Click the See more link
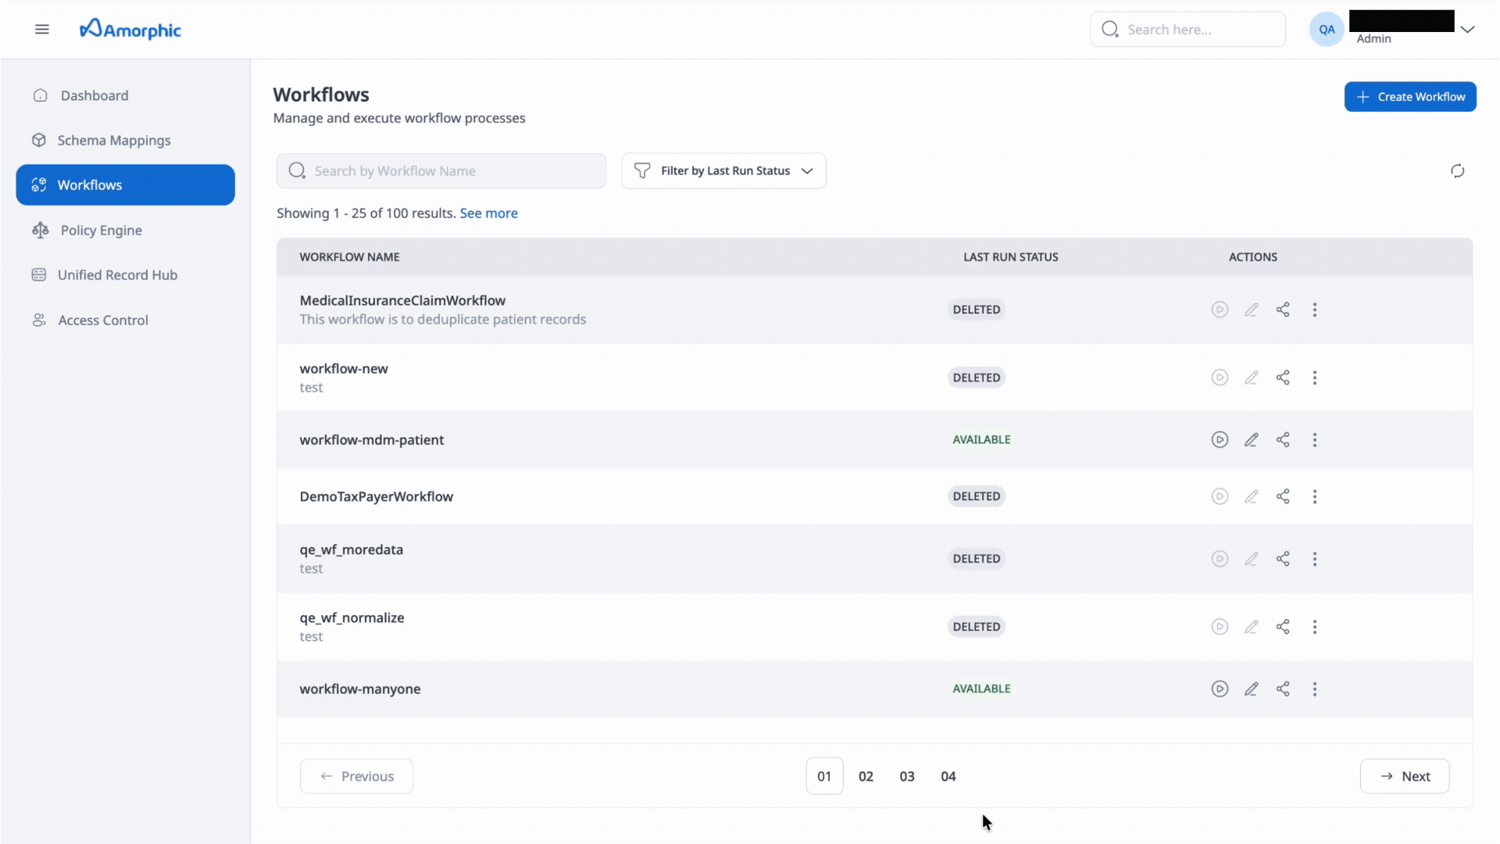 pos(488,213)
